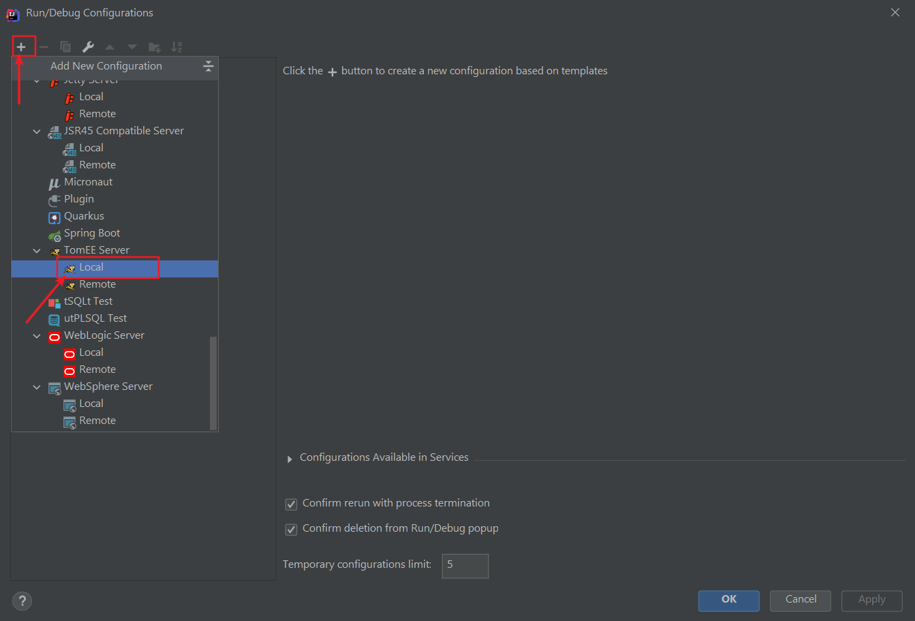Click the Plugin label in list
The width and height of the screenshot is (915, 621).
(x=79, y=199)
